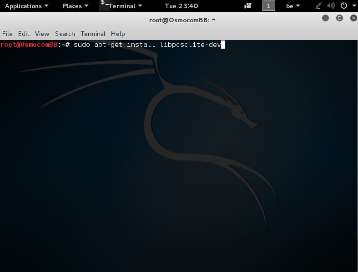Click the terminal text cursor block
The width and height of the screenshot is (358, 272).
[223, 45]
